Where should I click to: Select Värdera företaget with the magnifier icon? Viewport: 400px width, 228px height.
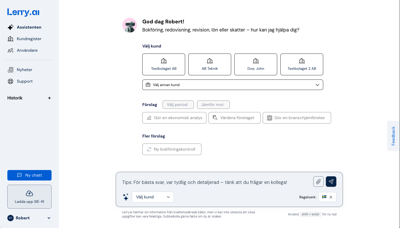[x=215, y=118]
